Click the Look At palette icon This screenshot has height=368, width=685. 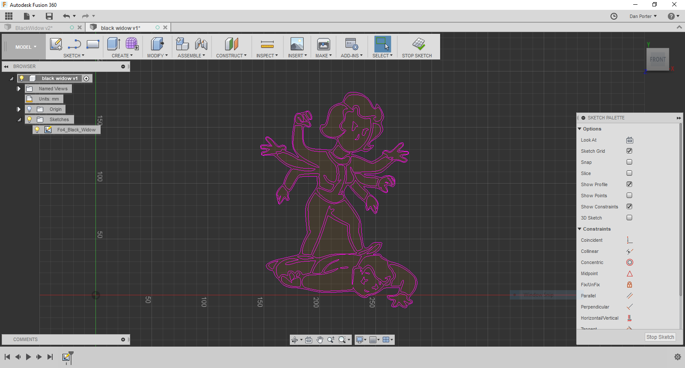[629, 140]
